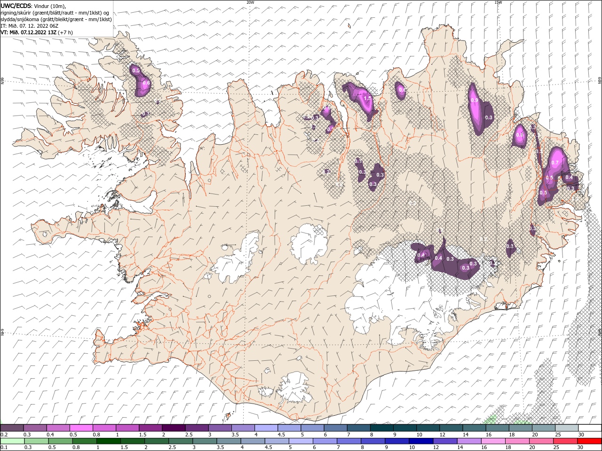Select the white 30 snow-scale swatch

(x=589, y=428)
